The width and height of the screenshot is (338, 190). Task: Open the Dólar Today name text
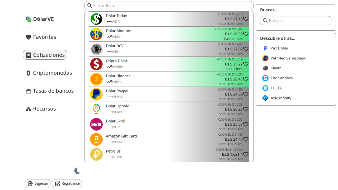click(x=116, y=16)
